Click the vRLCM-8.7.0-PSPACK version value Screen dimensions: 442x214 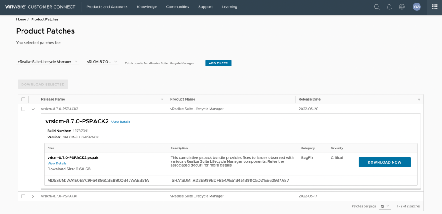81,137
